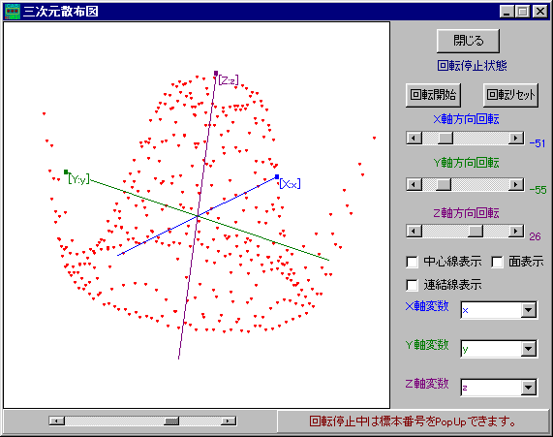Click the blue X axis endpoint marker

[277, 177]
